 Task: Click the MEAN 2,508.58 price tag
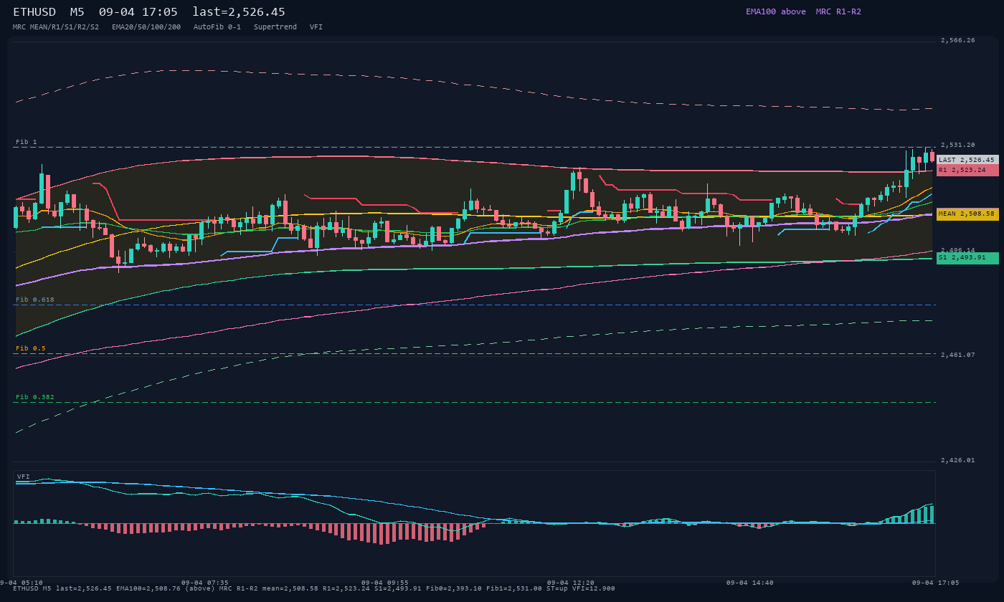tap(967, 214)
